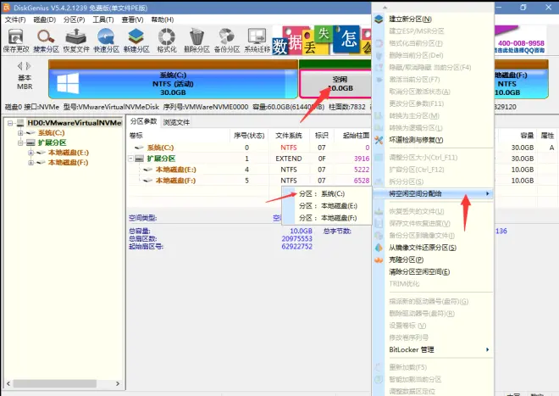Open the 分区(P) menu
The width and height of the screenshot is (559, 396).
(75, 20)
